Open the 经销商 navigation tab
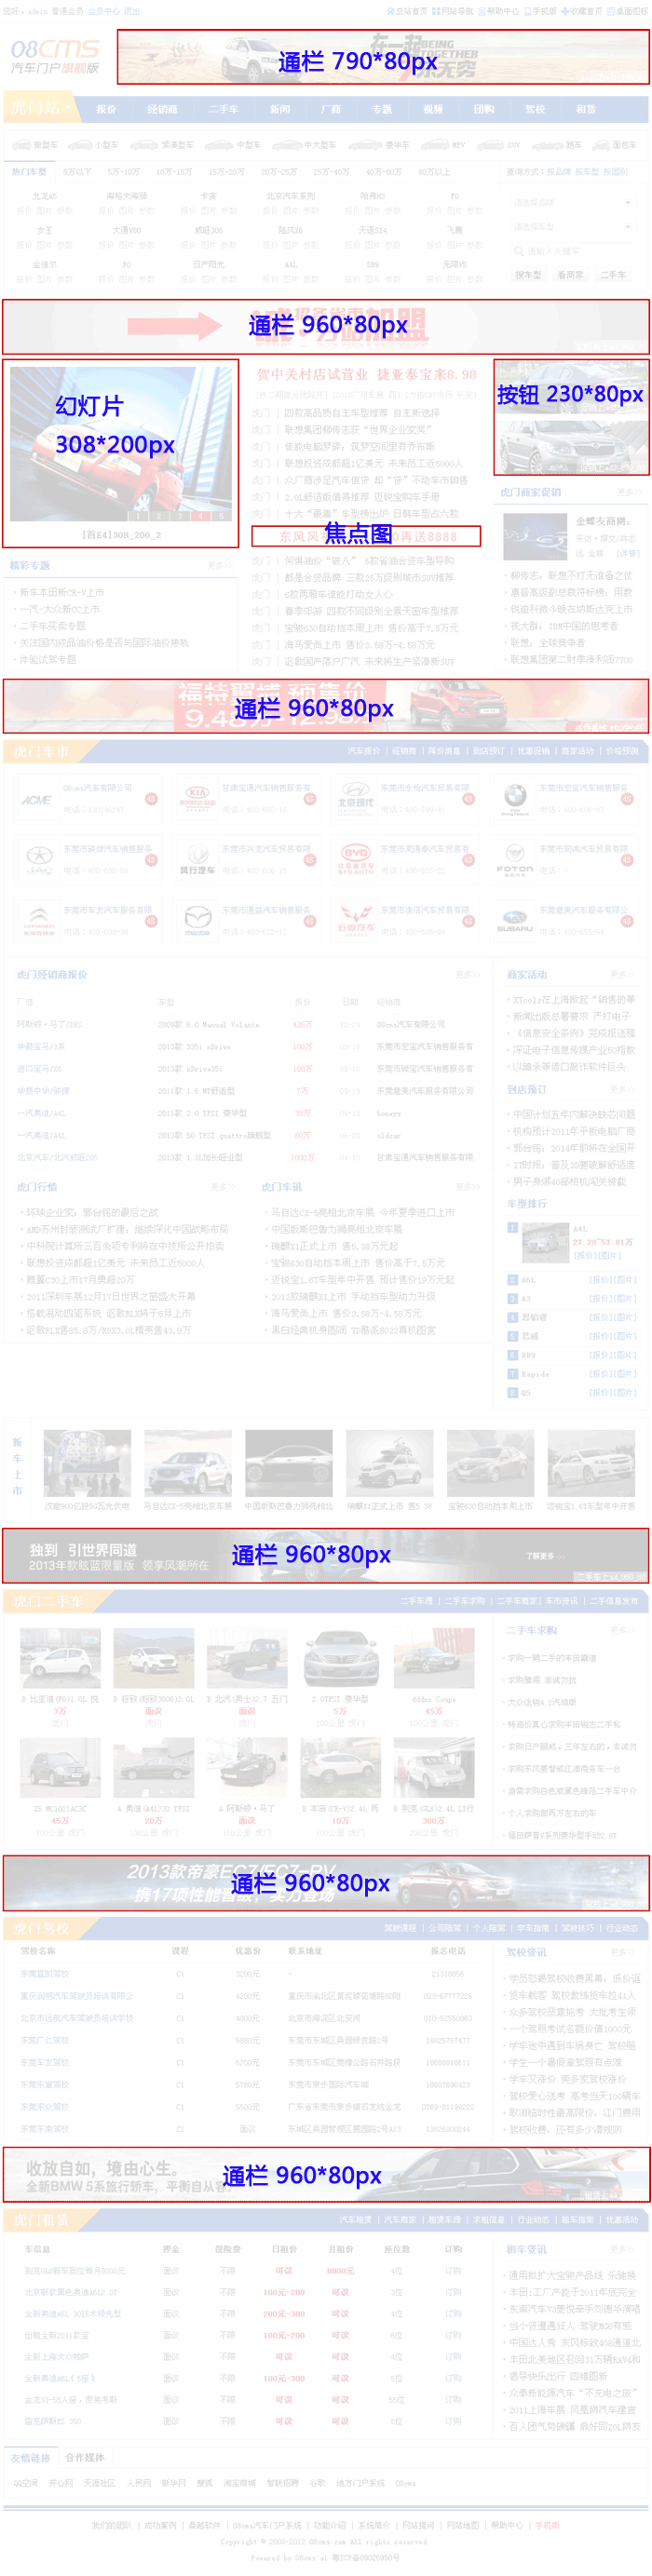Screen dimensions: 652x2576 pos(162,109)
